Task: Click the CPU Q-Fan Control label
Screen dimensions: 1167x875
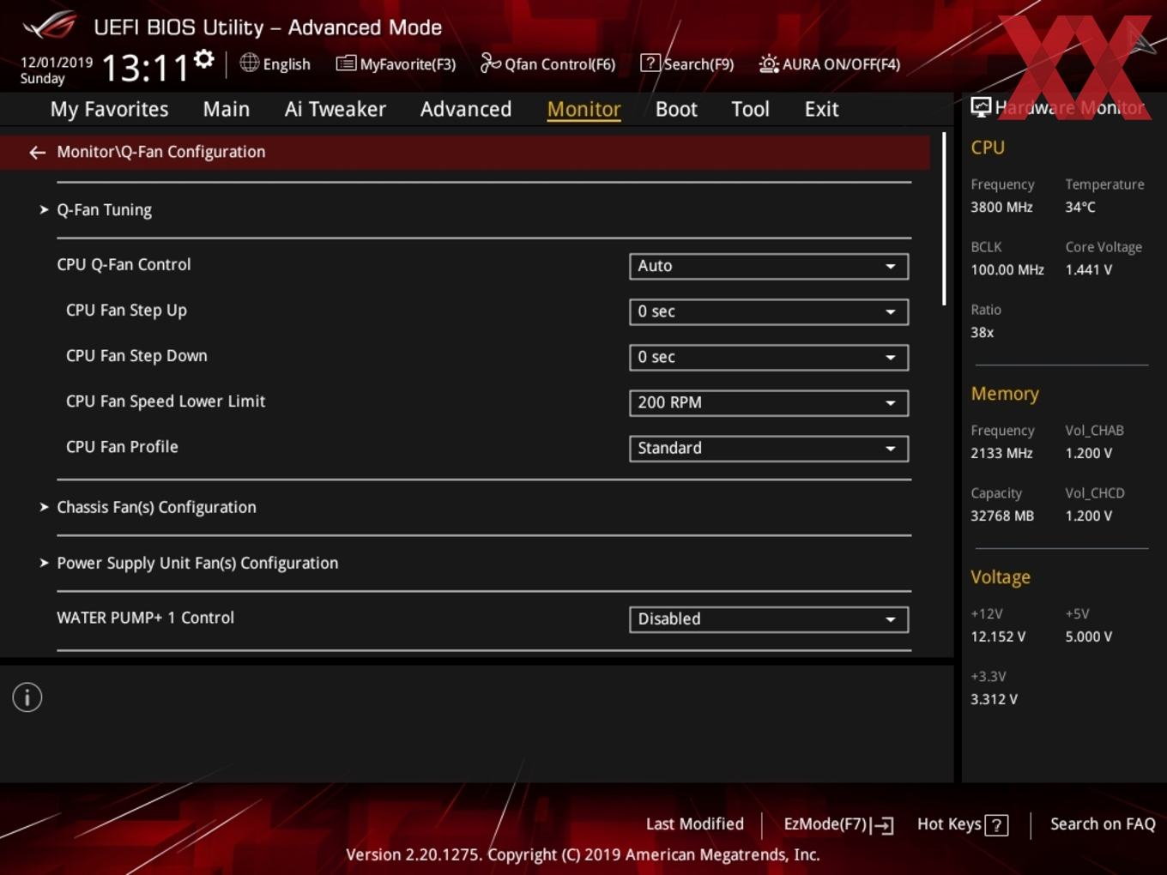Action: click(124, 265)
